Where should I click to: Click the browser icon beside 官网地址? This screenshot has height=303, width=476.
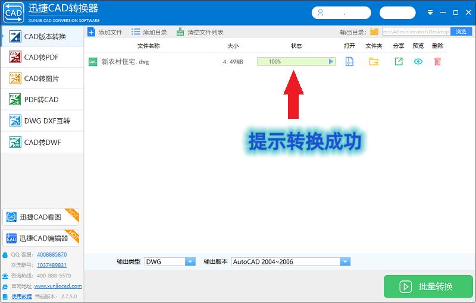(5, 286)
